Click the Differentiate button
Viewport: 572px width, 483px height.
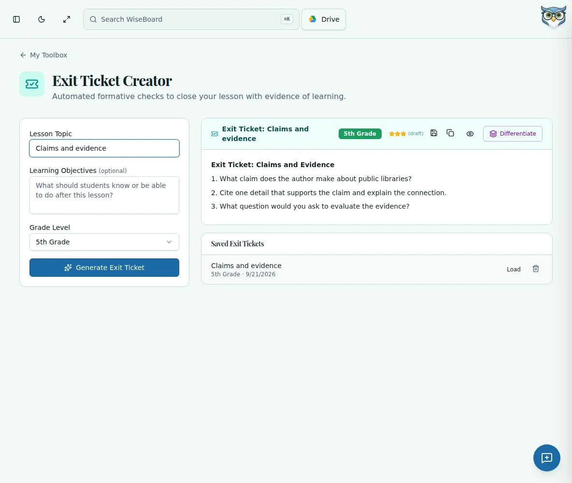point(513,133)
